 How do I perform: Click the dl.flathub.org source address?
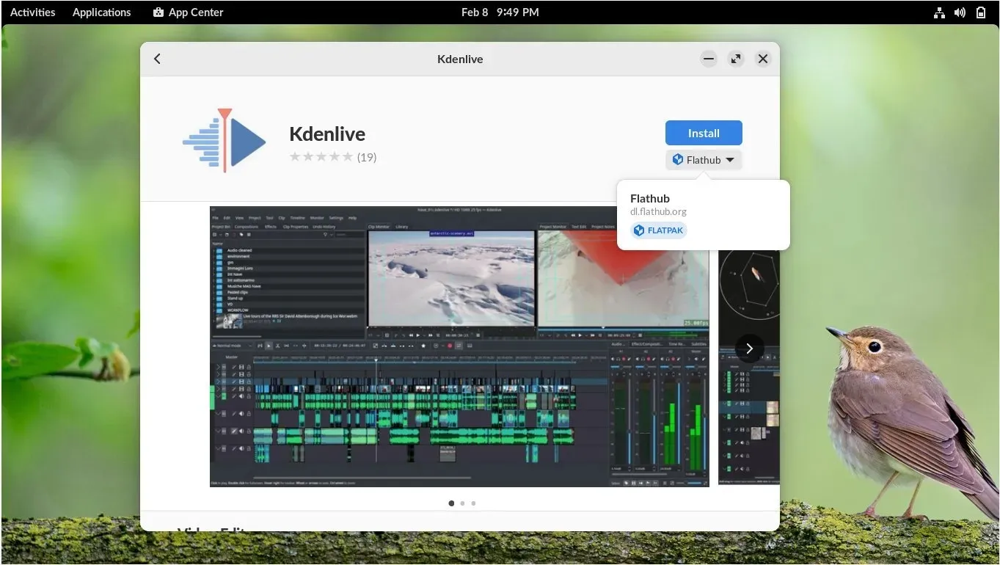pos(658,211)
